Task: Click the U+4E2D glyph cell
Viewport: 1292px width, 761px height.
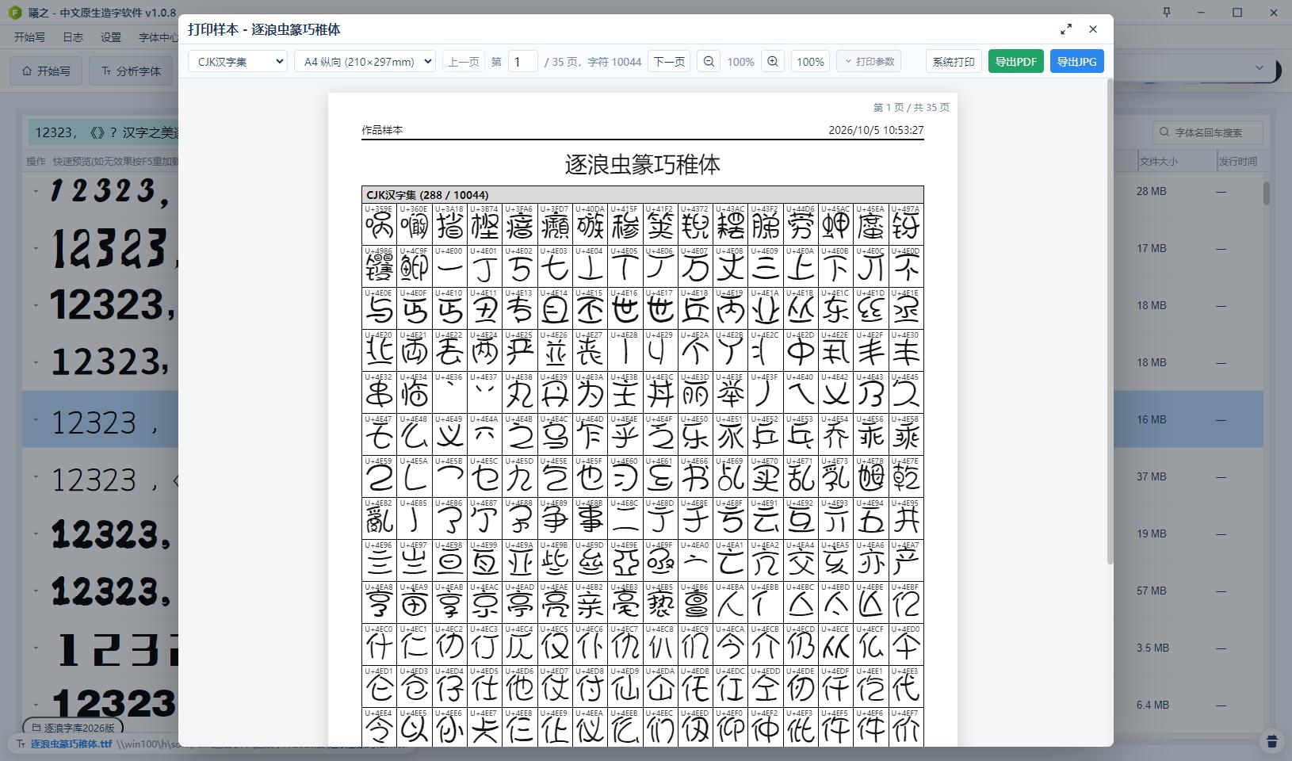Action: 801,350
